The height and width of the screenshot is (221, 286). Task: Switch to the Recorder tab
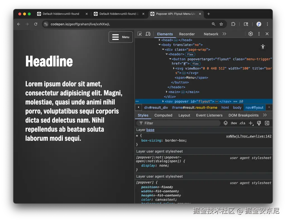(x=187, y=34)
